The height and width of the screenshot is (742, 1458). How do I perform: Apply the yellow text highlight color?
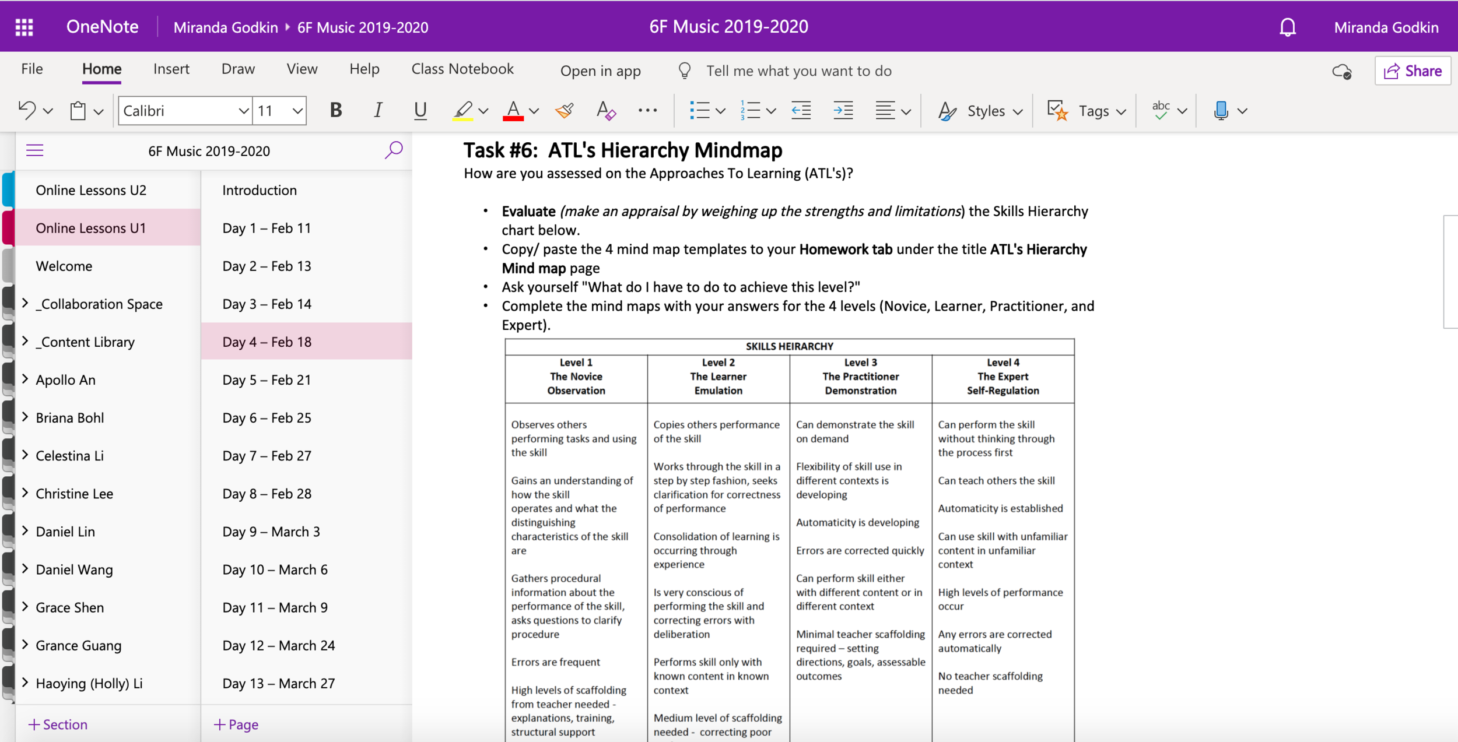[x=463, y=110]
